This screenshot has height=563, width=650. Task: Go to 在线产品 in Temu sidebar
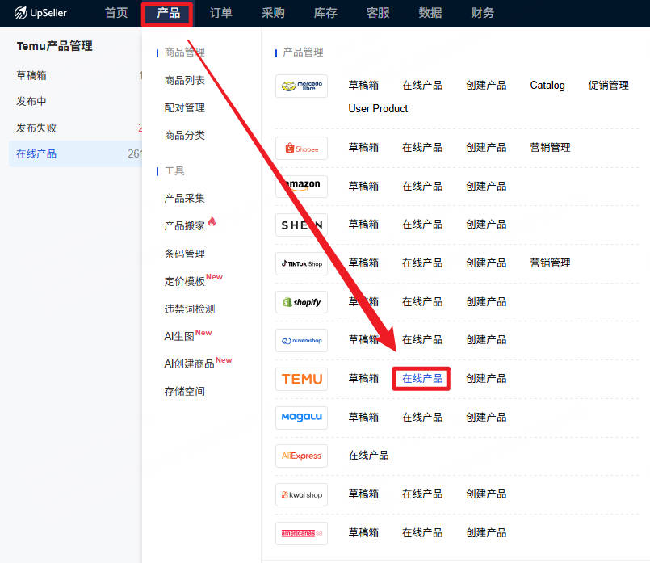coord(75,153)
